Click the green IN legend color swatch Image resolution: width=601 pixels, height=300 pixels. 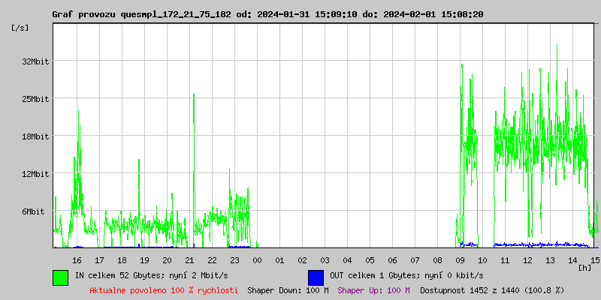pos(60,277)
